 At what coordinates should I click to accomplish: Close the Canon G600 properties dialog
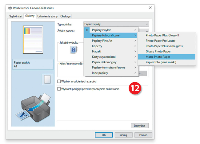(150, 8)
